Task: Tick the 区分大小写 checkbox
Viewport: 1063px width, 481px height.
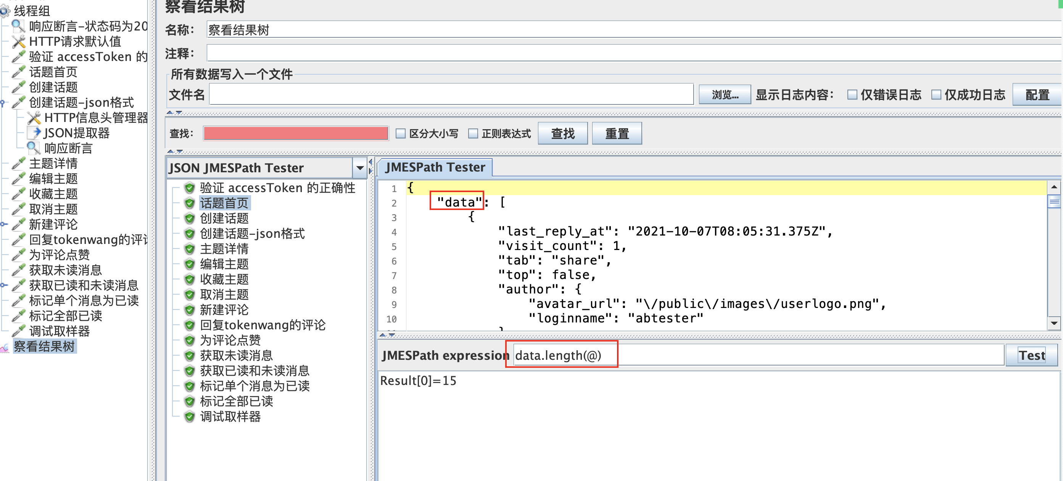Action: pyautogui.click(x=400, y=134)
